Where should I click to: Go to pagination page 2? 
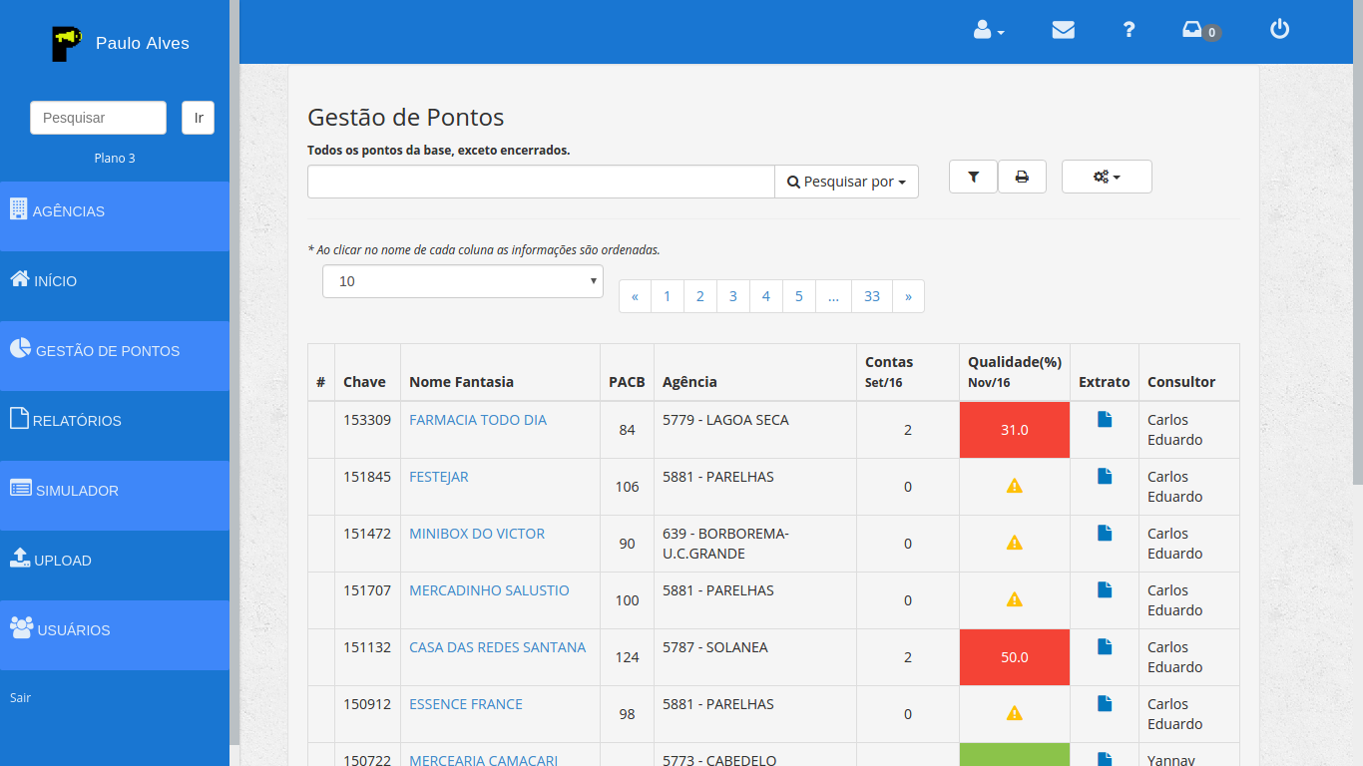coord(700,296)
